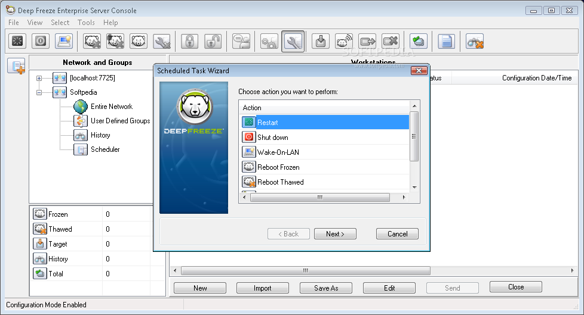Click the add-group icon beside Network and Groups
This screenshot has width=584, height=315.
tap(16, 67)
